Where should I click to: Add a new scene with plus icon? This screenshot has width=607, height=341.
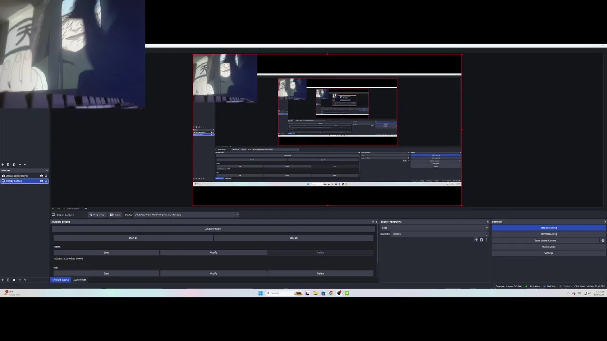(x=3, y=165)
